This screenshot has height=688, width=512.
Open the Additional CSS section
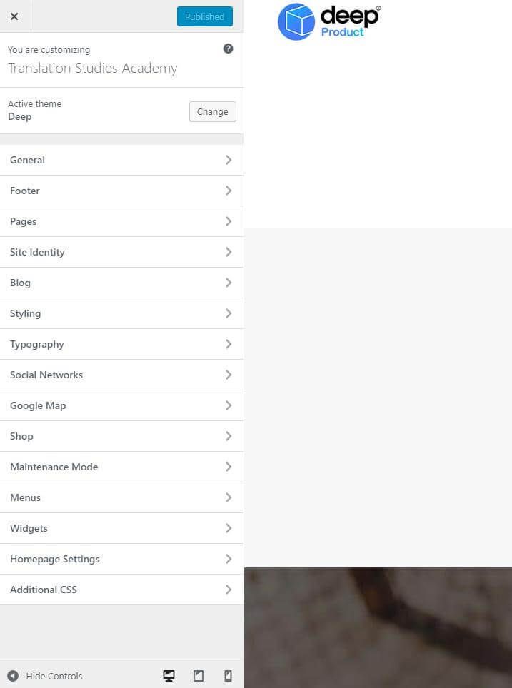121,590
